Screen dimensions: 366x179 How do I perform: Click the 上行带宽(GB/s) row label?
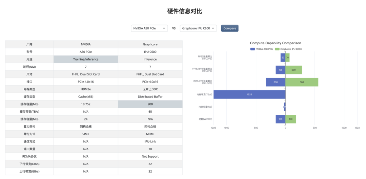click(29, 171)
